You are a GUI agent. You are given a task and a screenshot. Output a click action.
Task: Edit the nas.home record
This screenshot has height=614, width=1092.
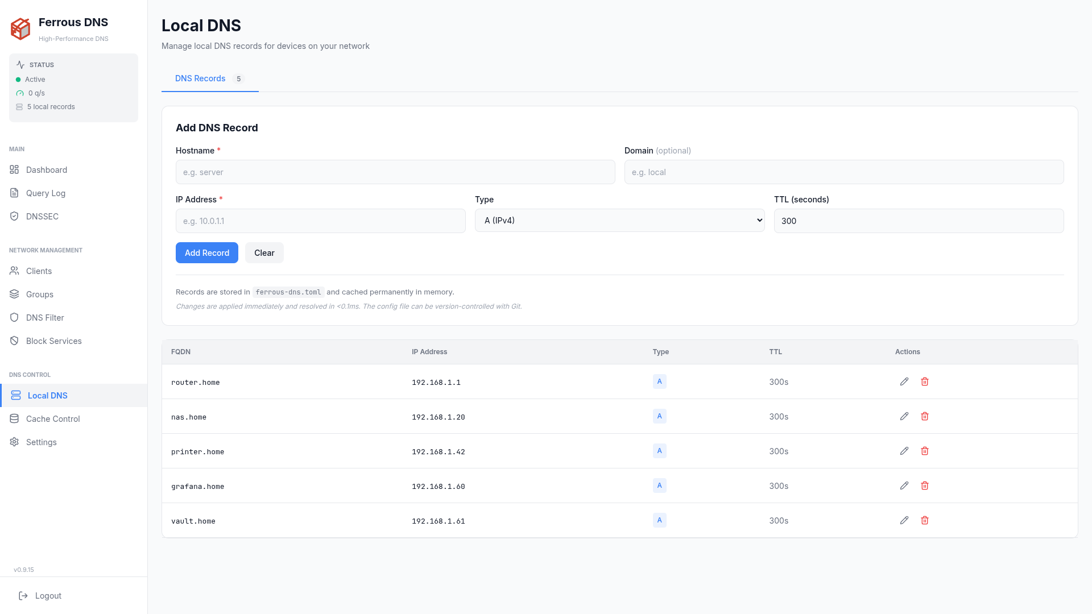click(x=904, y=416)
